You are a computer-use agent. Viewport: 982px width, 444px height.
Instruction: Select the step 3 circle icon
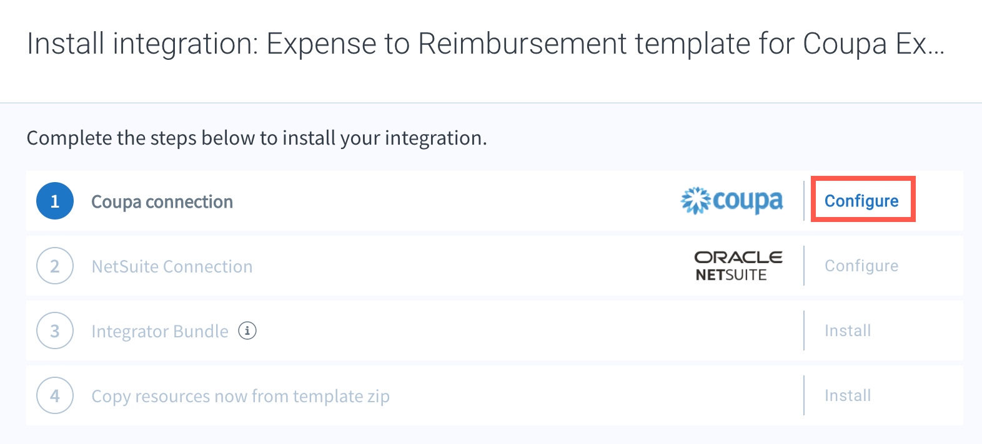pos(55,331)
